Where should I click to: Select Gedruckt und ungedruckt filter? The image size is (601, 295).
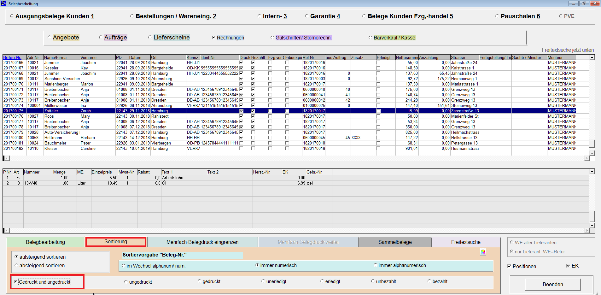tap(15, 282)
